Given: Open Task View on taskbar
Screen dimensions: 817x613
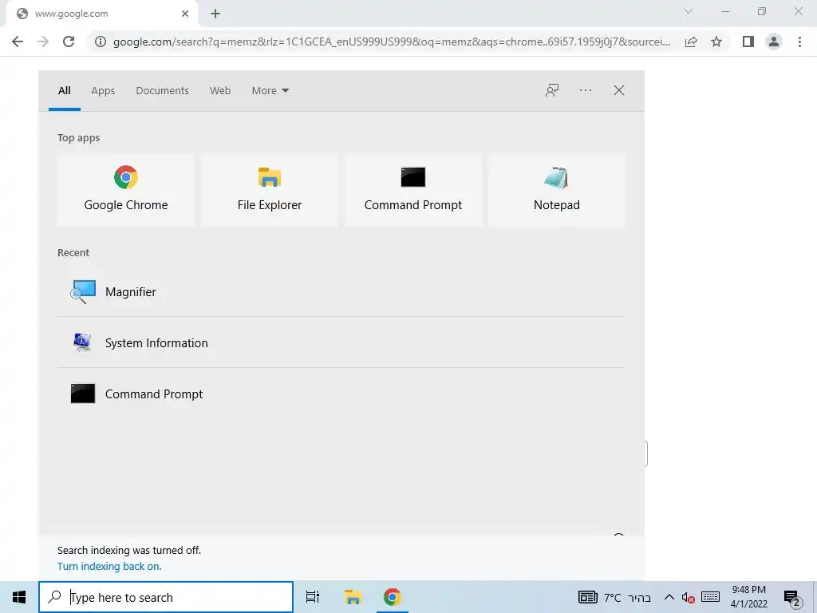Looking at the screenshot, I should pos(313,597).
